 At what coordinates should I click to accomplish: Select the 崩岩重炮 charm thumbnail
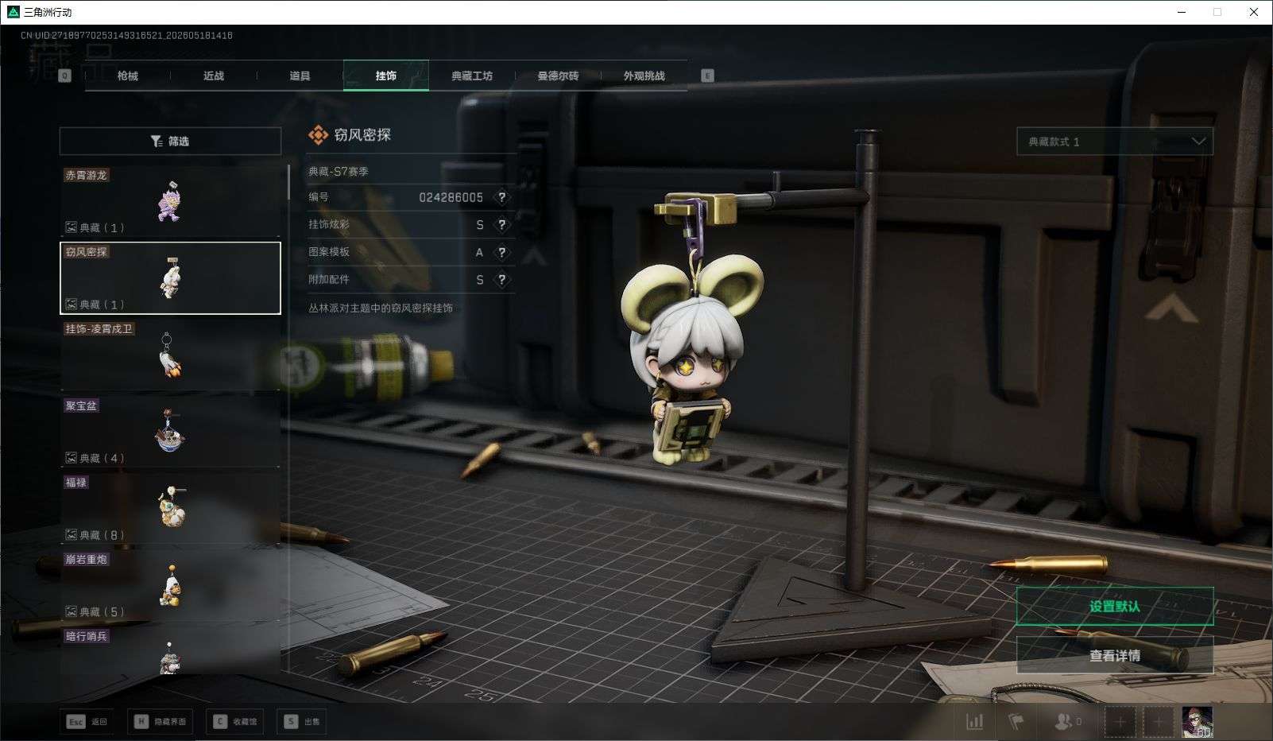click(170, 586)
